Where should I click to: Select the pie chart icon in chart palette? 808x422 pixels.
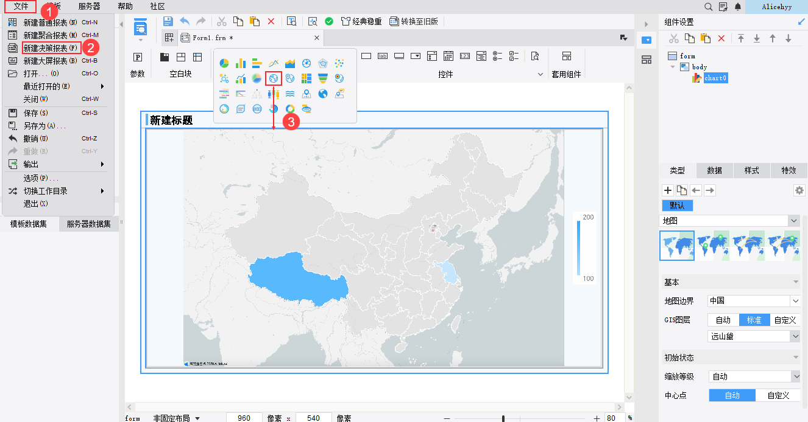tap(224, 63)
